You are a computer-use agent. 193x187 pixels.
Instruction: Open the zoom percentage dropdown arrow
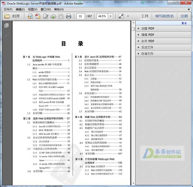coord(110,16)
